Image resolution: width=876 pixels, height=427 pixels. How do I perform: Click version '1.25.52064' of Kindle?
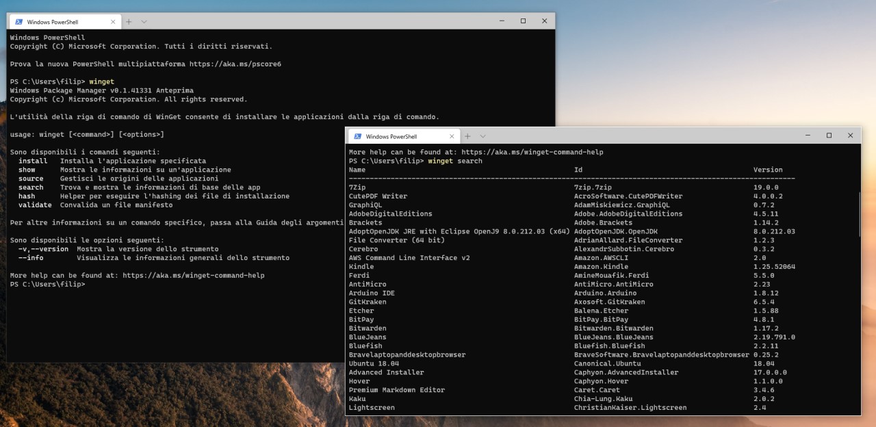tap(775, 267)
